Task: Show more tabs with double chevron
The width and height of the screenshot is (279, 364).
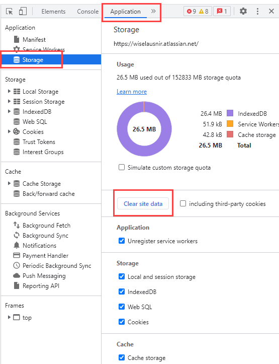Action: pos(153,11)
